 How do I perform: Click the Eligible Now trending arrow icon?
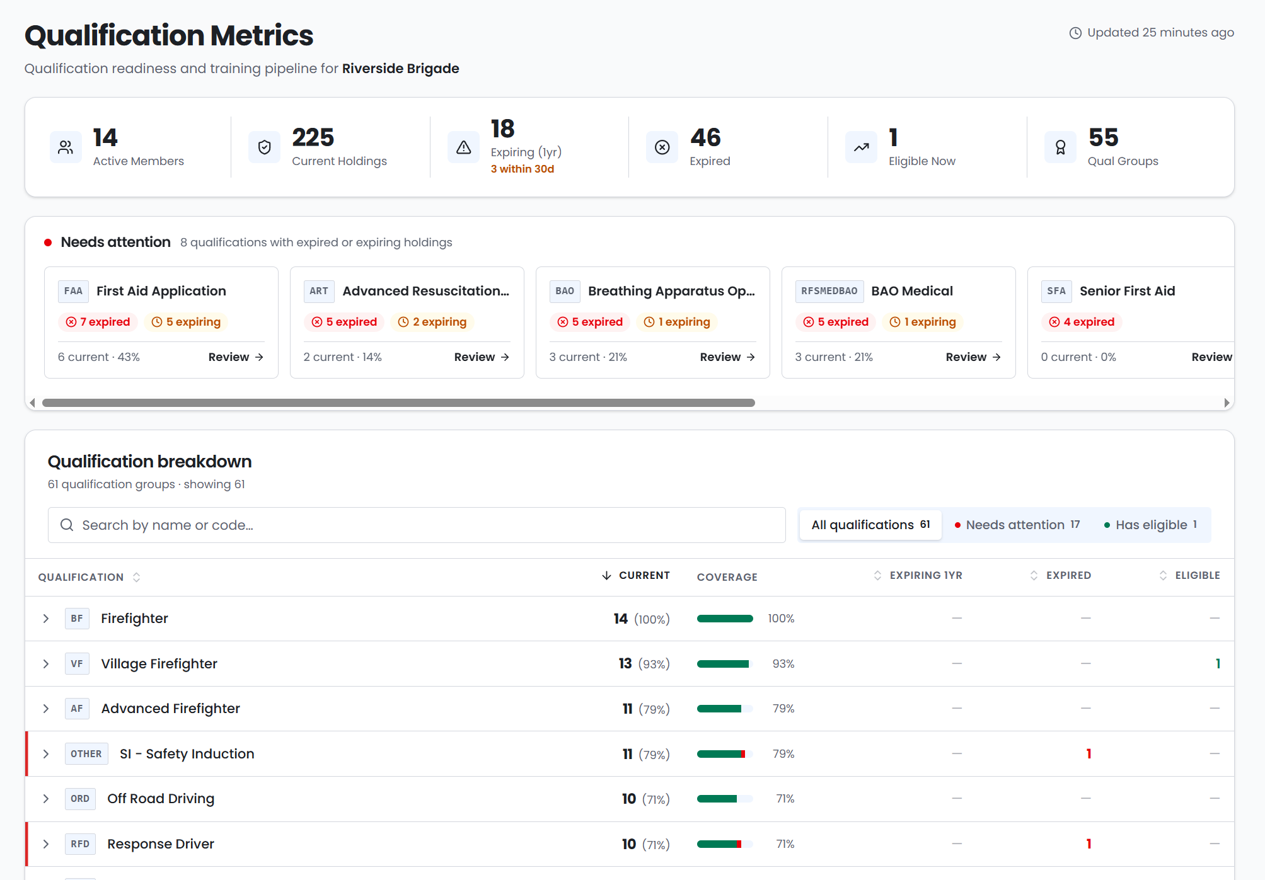point(862,147)
